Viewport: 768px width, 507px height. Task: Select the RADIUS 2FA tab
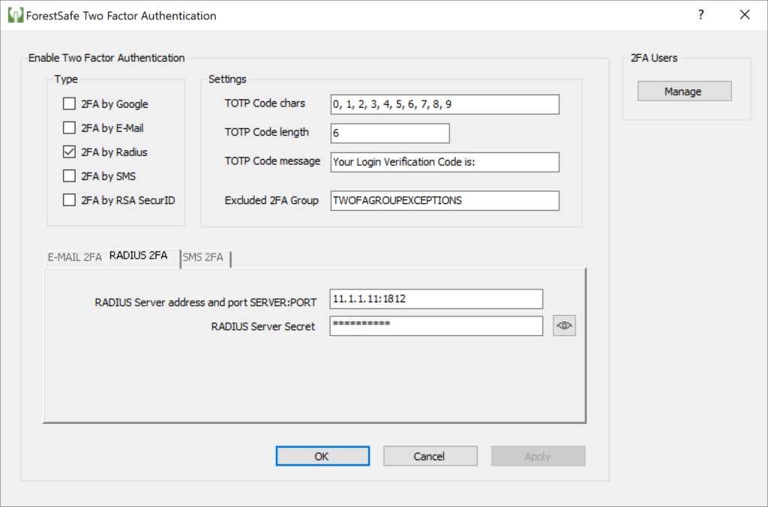(x=139, y=255)
